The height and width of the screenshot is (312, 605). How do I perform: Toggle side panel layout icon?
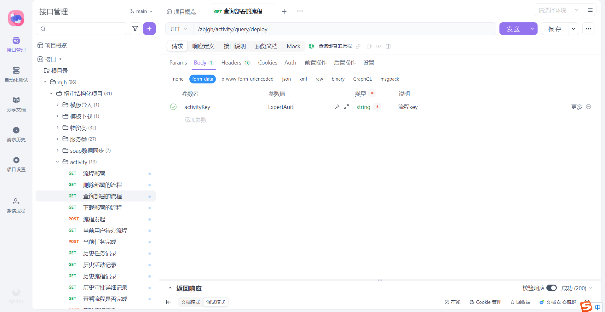tap(388, 46)
